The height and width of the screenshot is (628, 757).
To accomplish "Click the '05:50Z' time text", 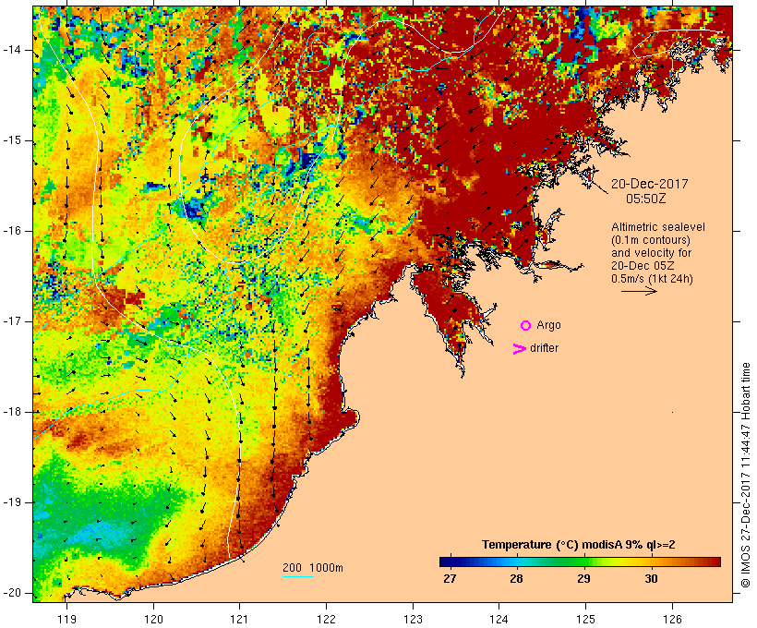I will coord(646,199).
